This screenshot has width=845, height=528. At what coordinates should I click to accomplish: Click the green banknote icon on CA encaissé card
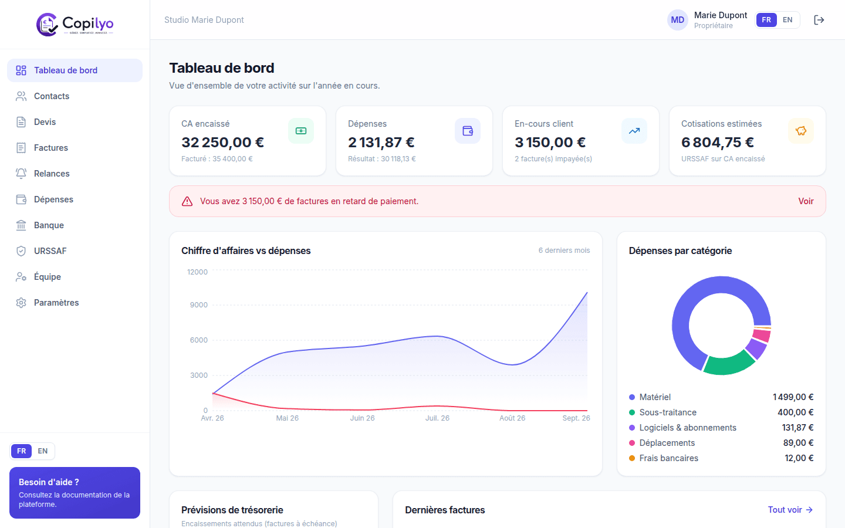(301, 131)
